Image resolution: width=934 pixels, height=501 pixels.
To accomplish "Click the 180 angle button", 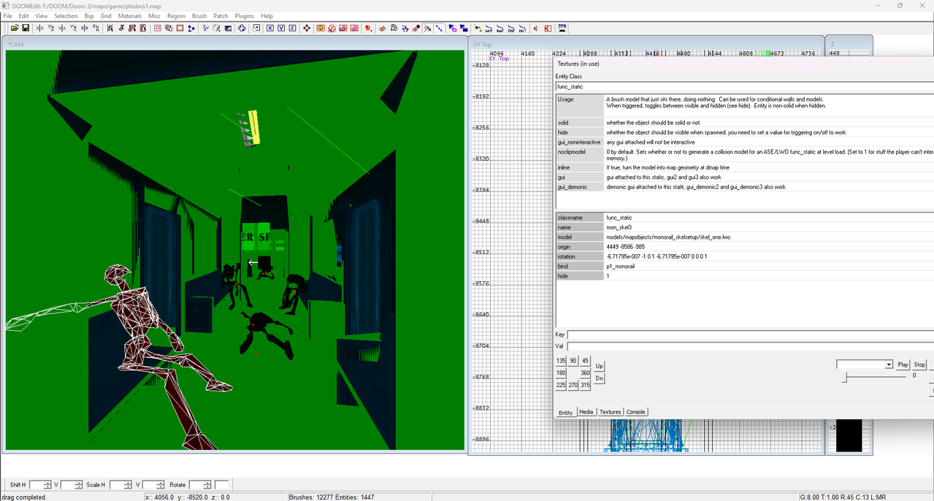I will tap(561, 373).
